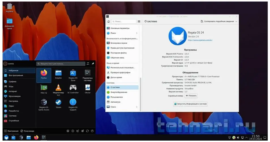Screen dimensions: 270x142
Task: Switch to Приложения tab in launcher
Action: (11, 131)
